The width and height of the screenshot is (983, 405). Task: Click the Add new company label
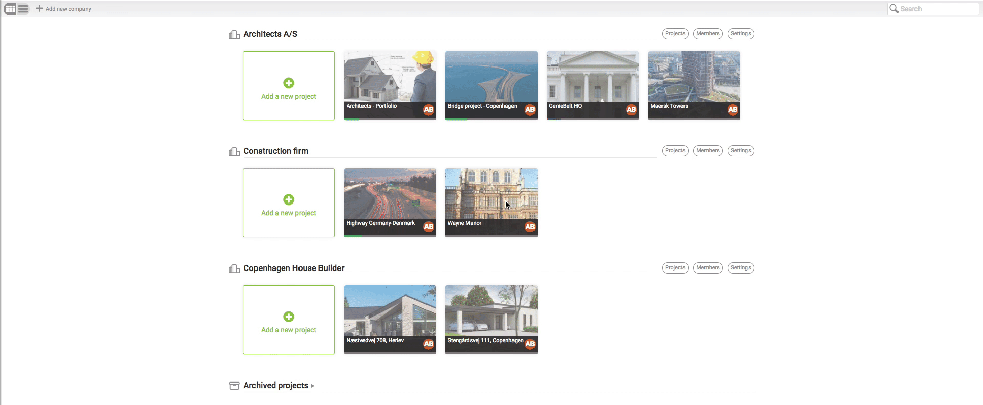[68, 9]
